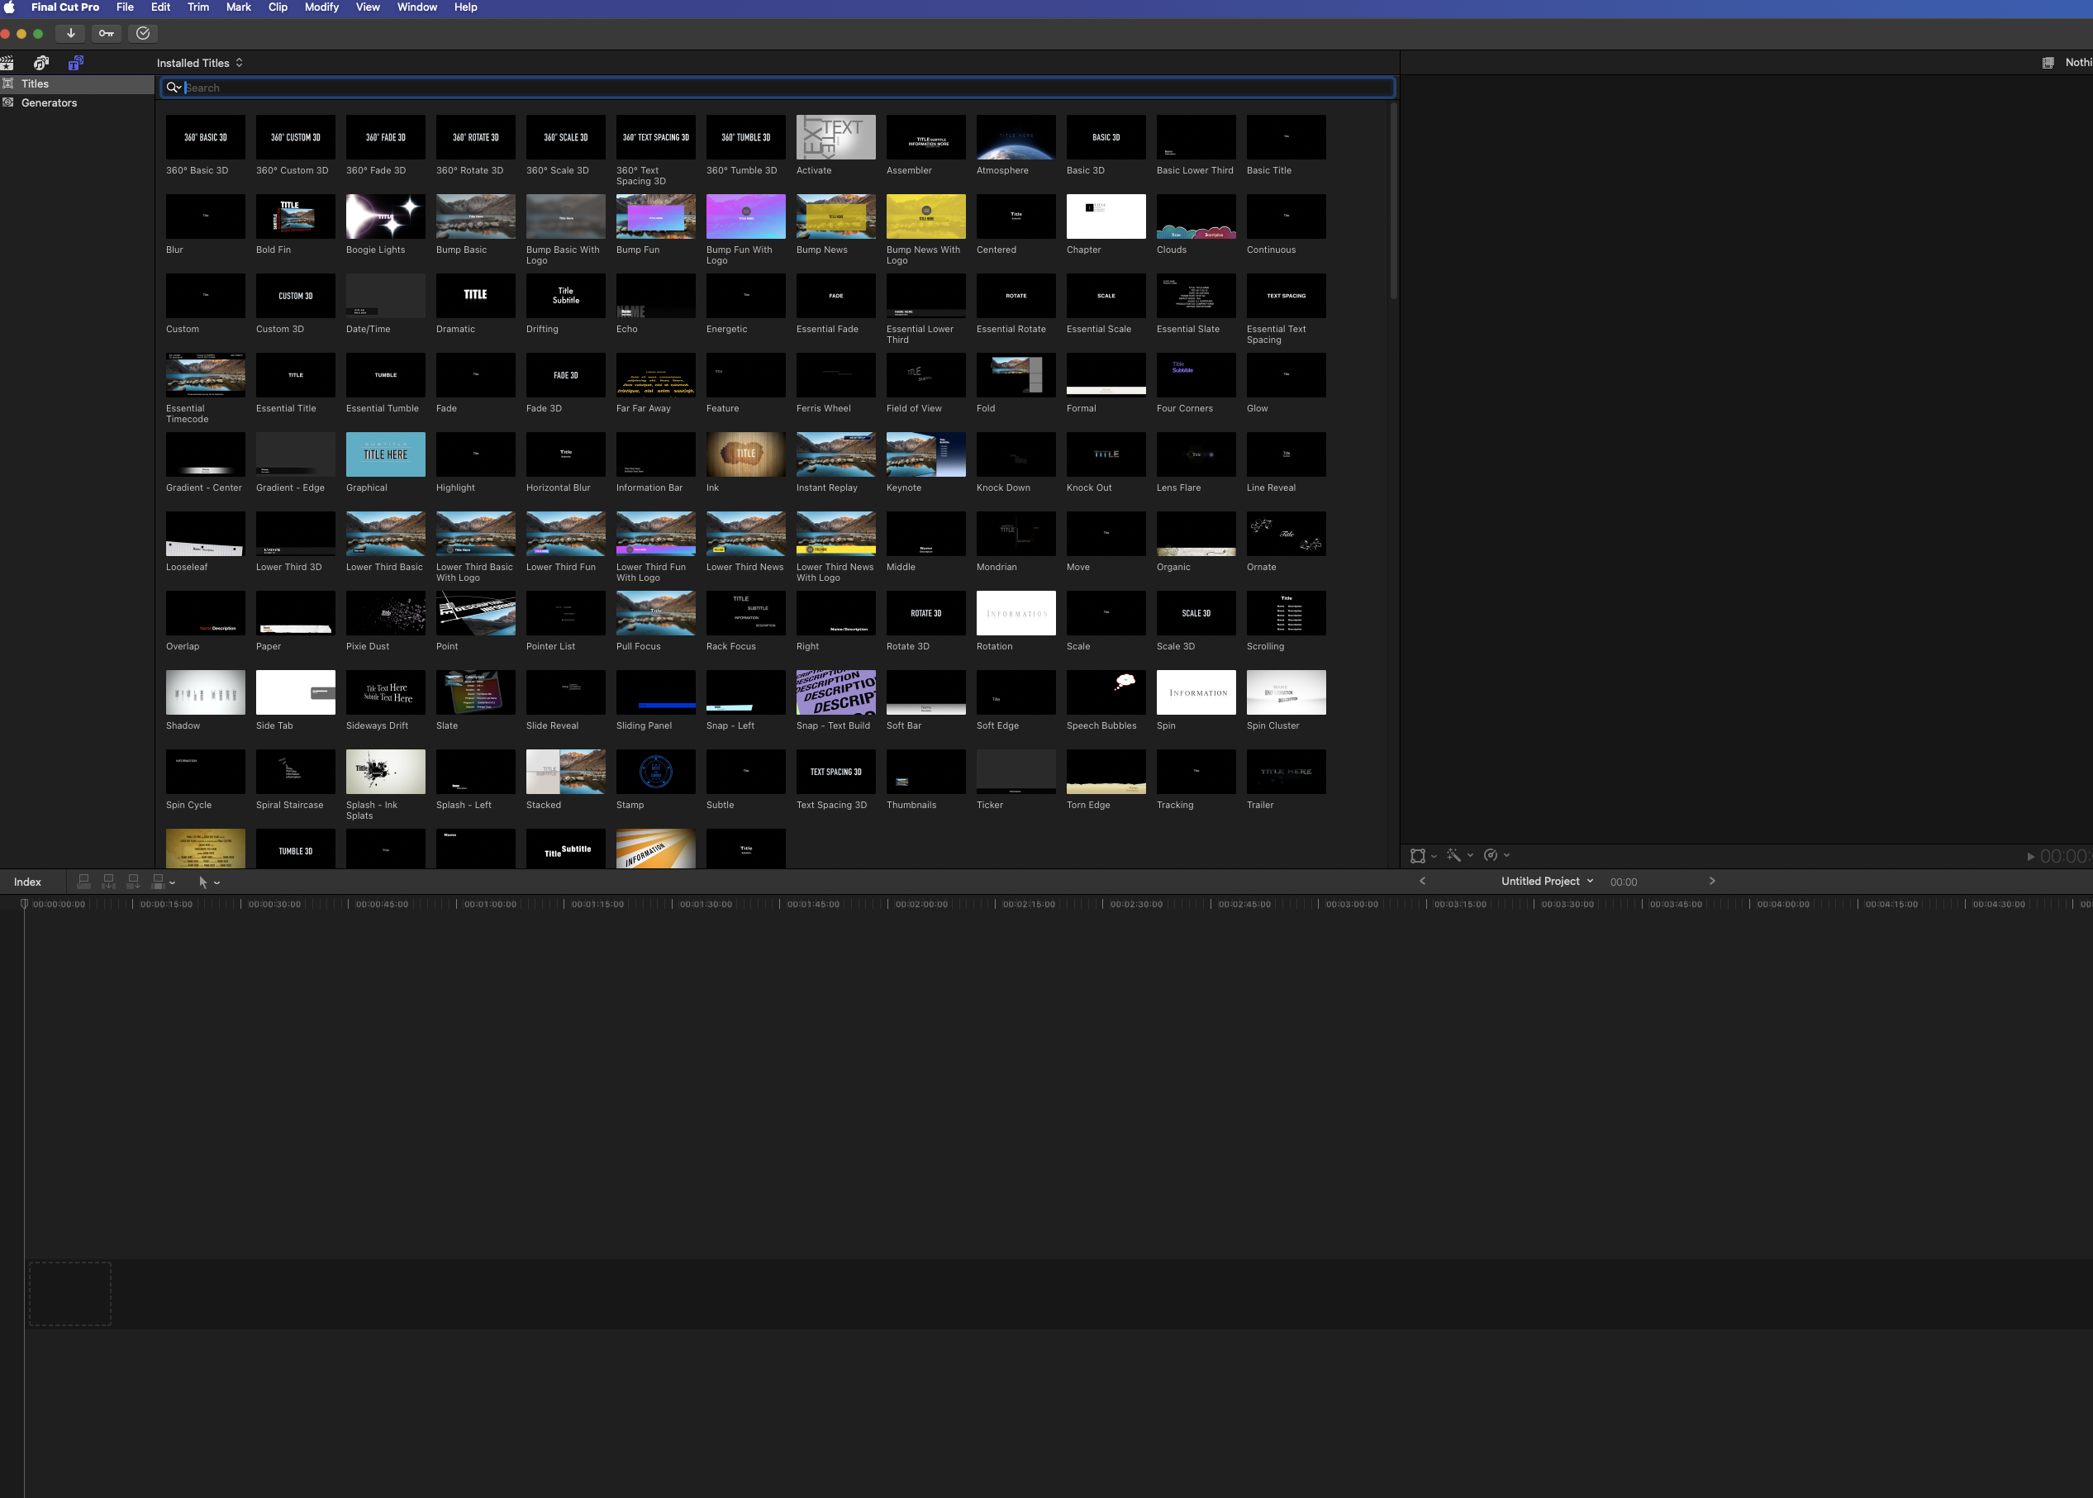Select the Sliding Panel title thumbnail
This screenshot has width=2093, height=1498.
point(656,692)
